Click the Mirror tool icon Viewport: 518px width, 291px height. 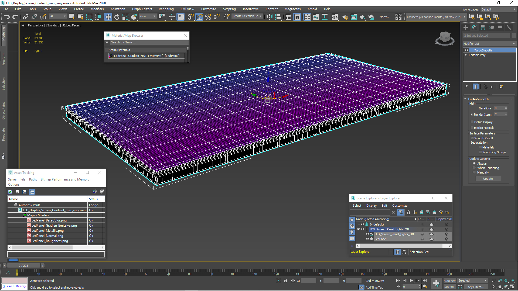[269, 17]
